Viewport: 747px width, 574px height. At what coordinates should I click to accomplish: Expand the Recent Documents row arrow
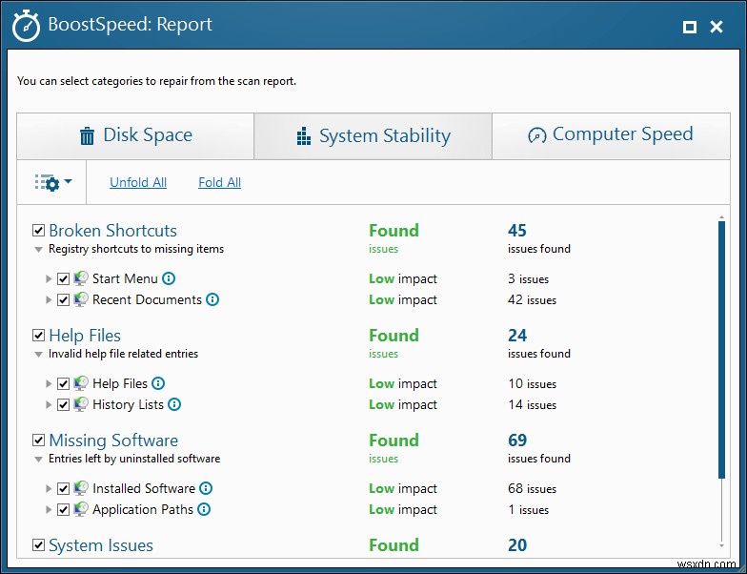point(49,299)
